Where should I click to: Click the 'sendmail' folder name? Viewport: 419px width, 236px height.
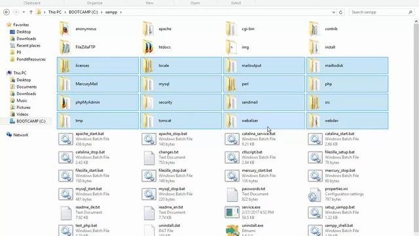coord(249,102)
